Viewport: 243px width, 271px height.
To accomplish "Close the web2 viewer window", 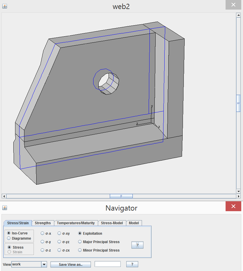I will 233,5.
